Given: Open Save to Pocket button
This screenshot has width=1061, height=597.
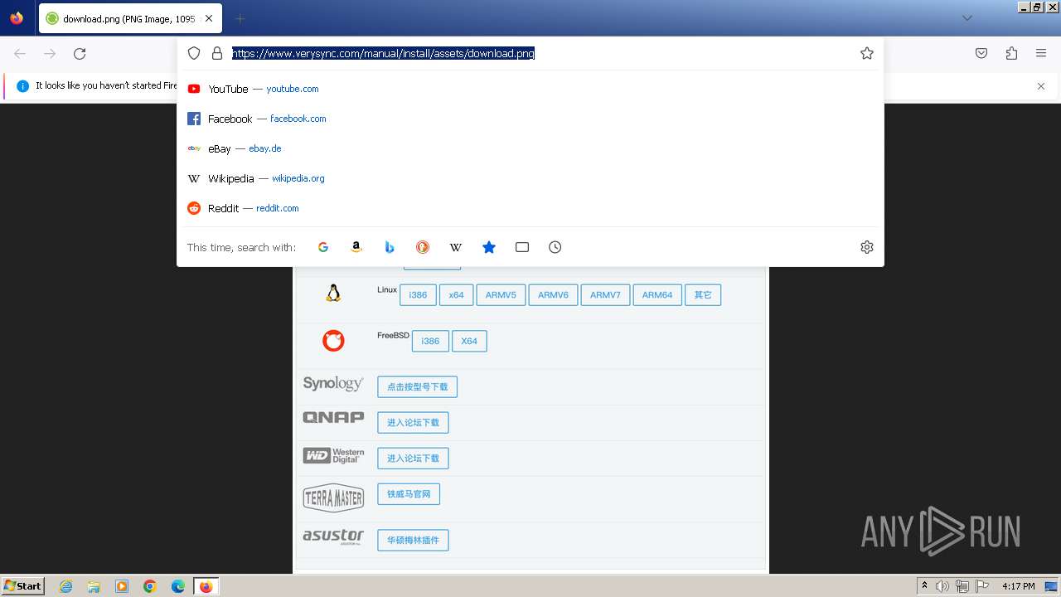Looking at the screenshot, I should 981,53.
